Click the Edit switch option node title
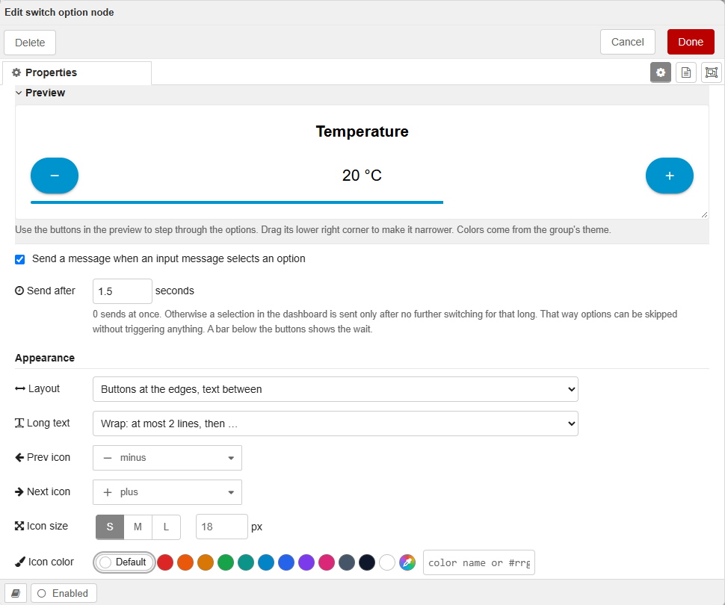The width and height of the screenshot is (725, 605). 59,13
